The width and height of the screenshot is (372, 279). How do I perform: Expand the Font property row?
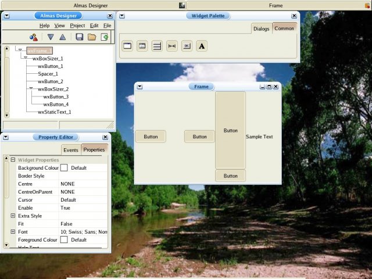13,232
